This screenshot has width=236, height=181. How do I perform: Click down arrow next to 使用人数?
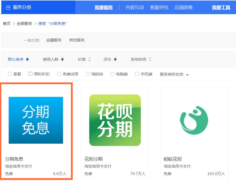(x=62, y=59)
